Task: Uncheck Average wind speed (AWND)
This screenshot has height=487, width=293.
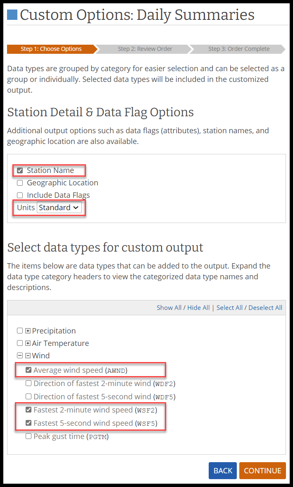Action: point(29,370)
